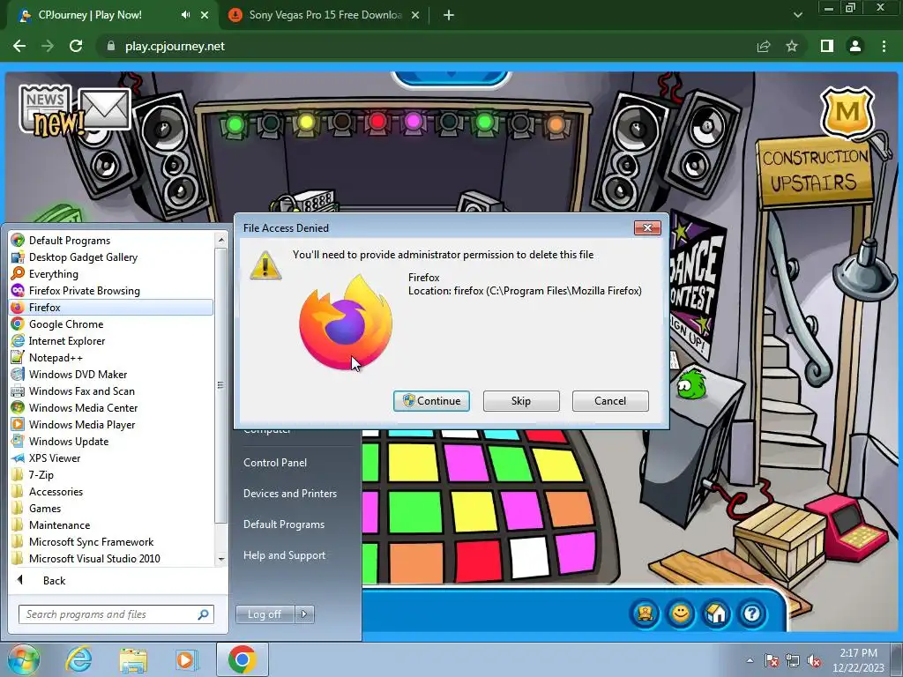Image resolution: width=903 pixels, height=677 pixels.
Task: Click the large Firefox logo in dialog
Action: tap(346, 323)
